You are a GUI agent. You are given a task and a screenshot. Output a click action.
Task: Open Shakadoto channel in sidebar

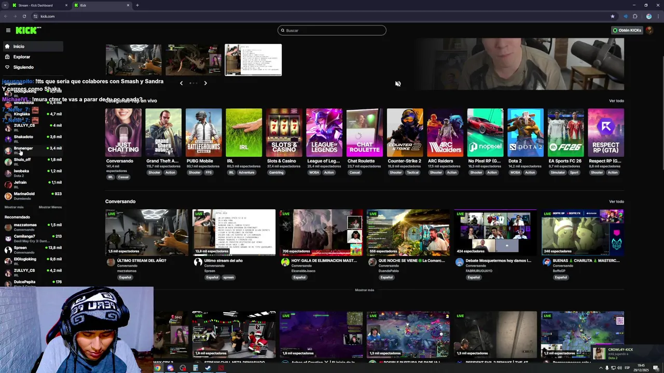33,138
